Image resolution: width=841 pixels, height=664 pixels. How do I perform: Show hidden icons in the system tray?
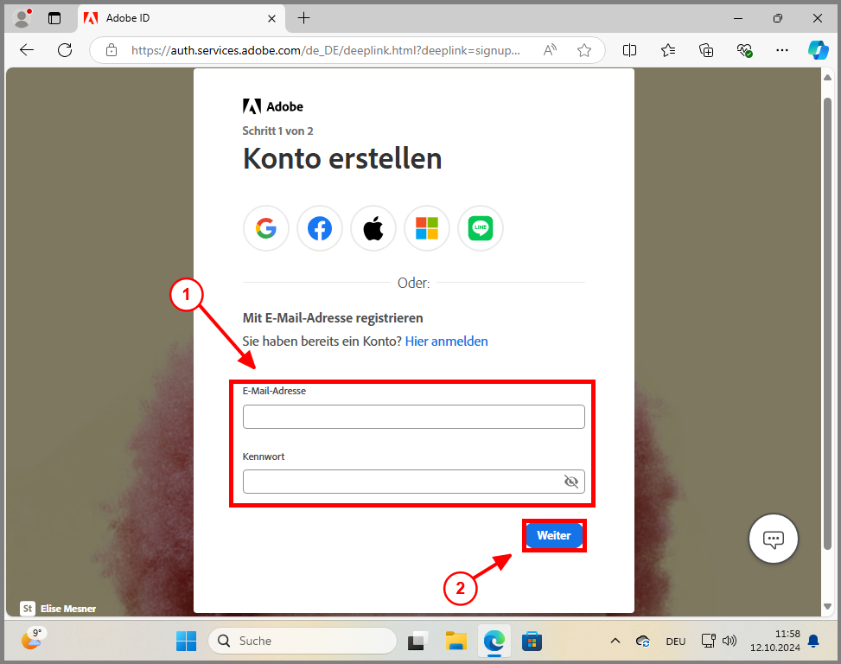click(615, 641)
